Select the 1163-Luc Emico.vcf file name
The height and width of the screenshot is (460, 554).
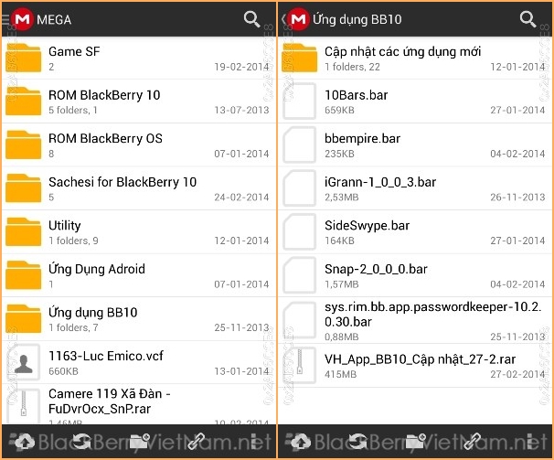pyautogui.click(x=106, y=356)
